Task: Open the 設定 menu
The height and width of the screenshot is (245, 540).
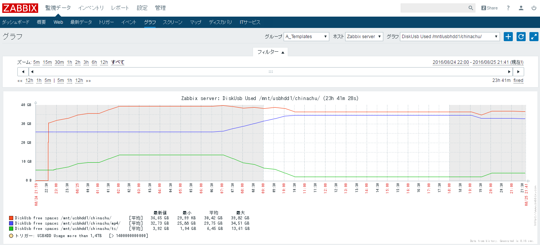Action: 142,8
